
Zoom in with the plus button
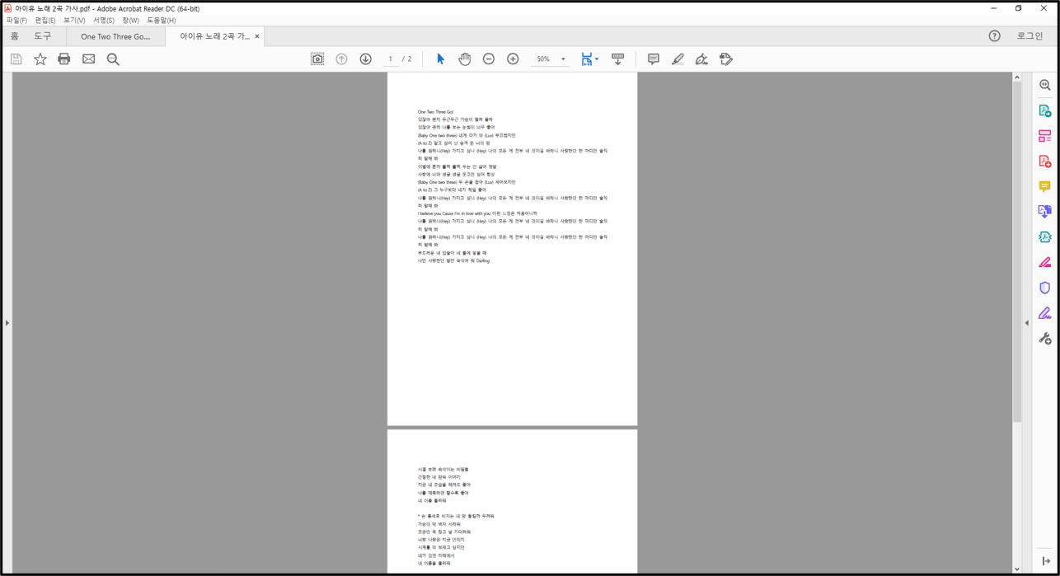pos(513,59)
